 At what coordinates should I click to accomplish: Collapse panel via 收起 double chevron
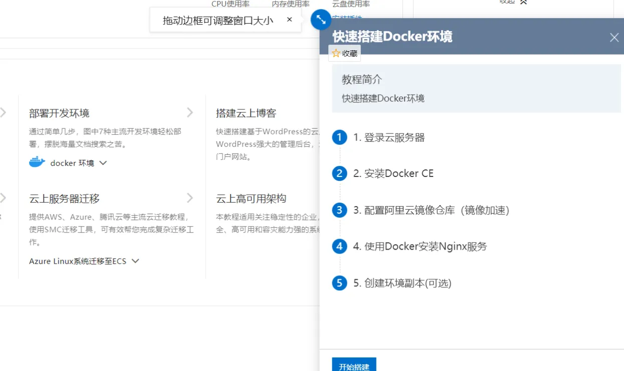[523, 2]
